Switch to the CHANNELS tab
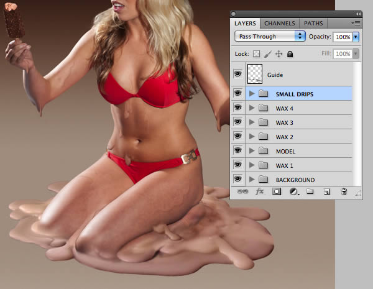Screen dimensions: 373x289 280,24
